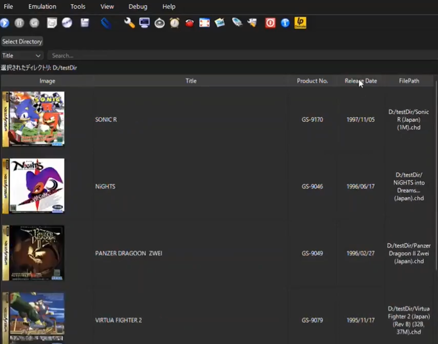Screen dimensions: 438x344
Task: Click release date 1997/11/05
Action: [361, 120]
